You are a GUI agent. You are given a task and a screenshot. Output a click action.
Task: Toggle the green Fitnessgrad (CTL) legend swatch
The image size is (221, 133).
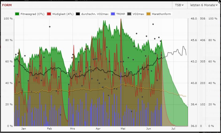(x=17, y=14)
